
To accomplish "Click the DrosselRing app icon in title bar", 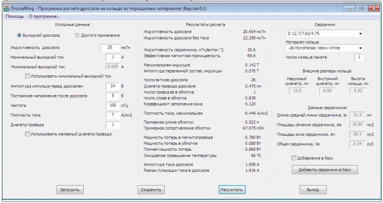I will pos(6,8).
